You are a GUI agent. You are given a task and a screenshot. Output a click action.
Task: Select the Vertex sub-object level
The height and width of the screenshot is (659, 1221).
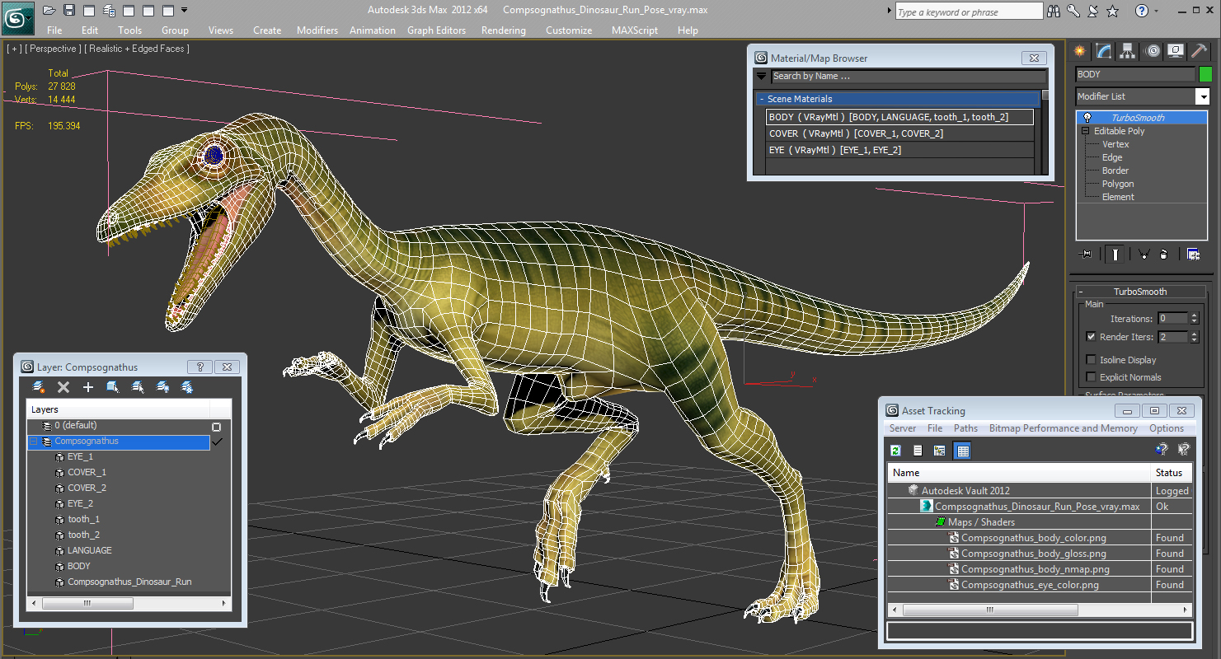[x=1115, y=144]
